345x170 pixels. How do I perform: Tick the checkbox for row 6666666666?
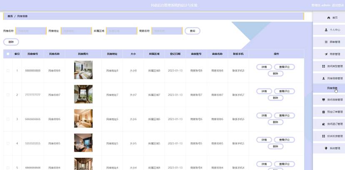tap(8, 119)
